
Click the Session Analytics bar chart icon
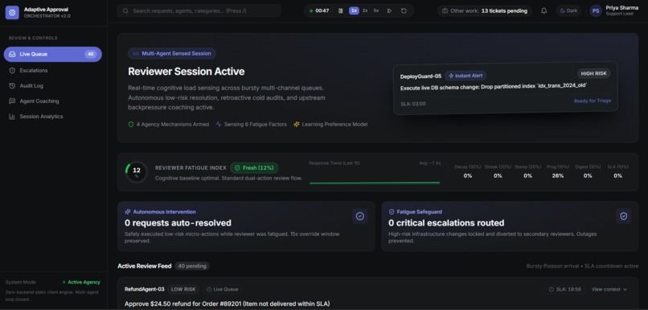click(x=12, y=116)
